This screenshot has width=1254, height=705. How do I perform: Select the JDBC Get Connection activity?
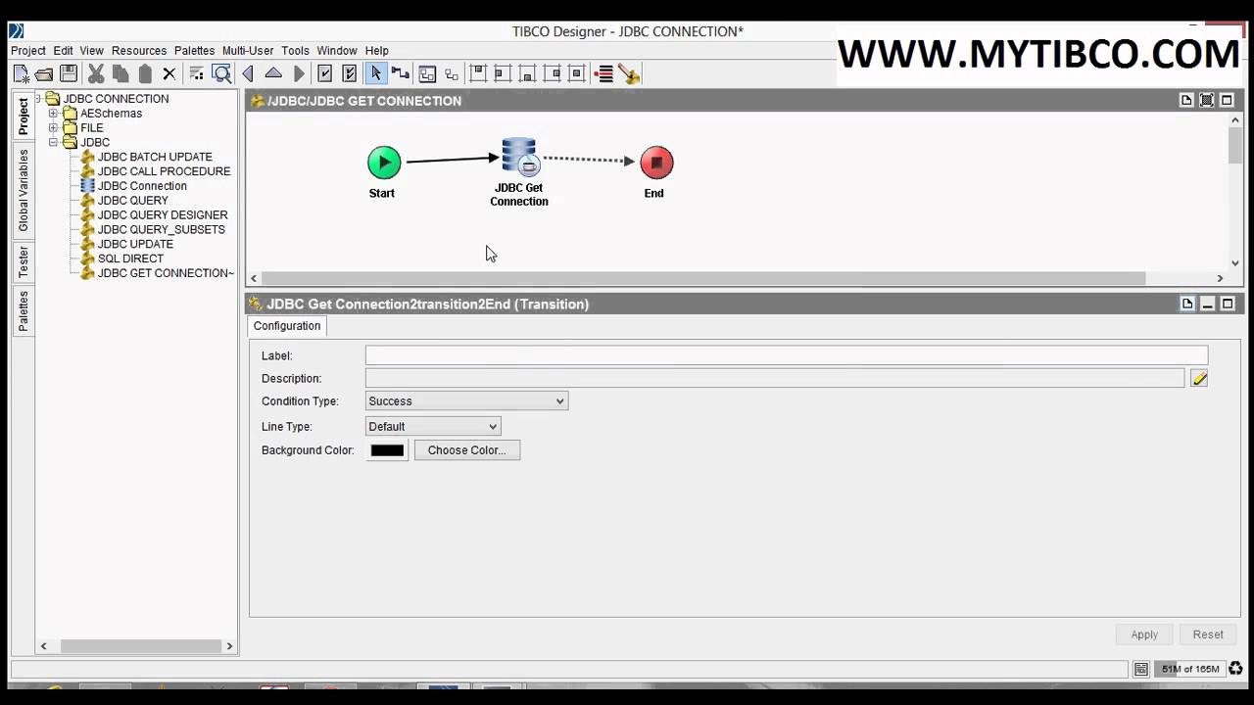pos(519,158)
